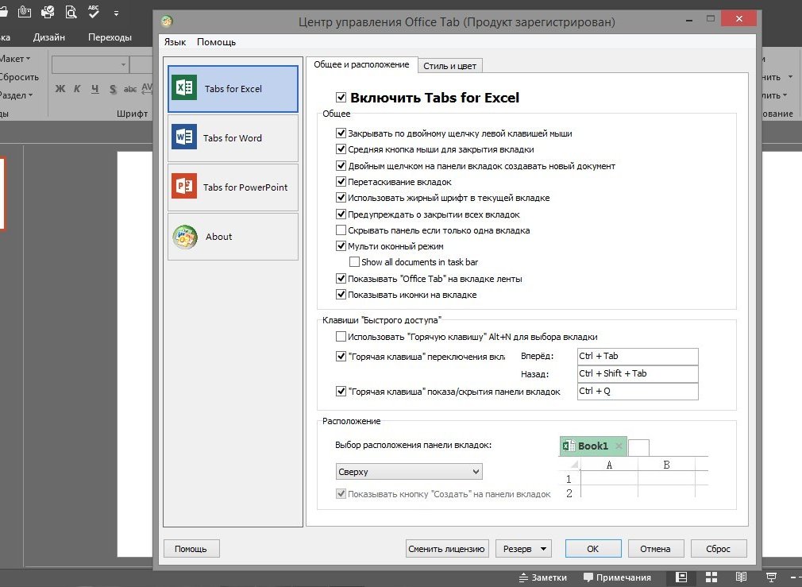The width and height of the screenshot is (802, 587).
Task: Open the Раздел dropdown in PowerPoint ribbon
Action: pos(17,95)
